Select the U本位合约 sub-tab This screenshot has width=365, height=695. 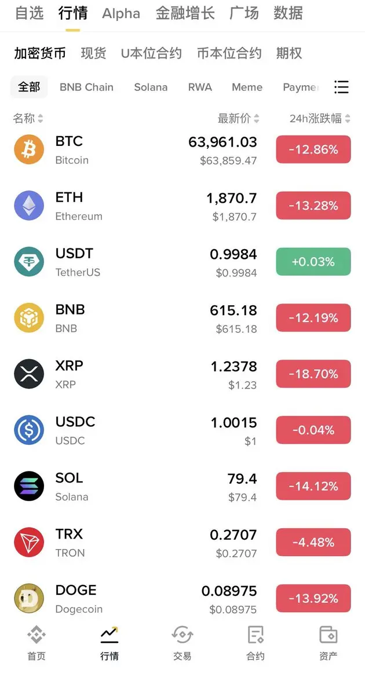click(x=151, y=53)
